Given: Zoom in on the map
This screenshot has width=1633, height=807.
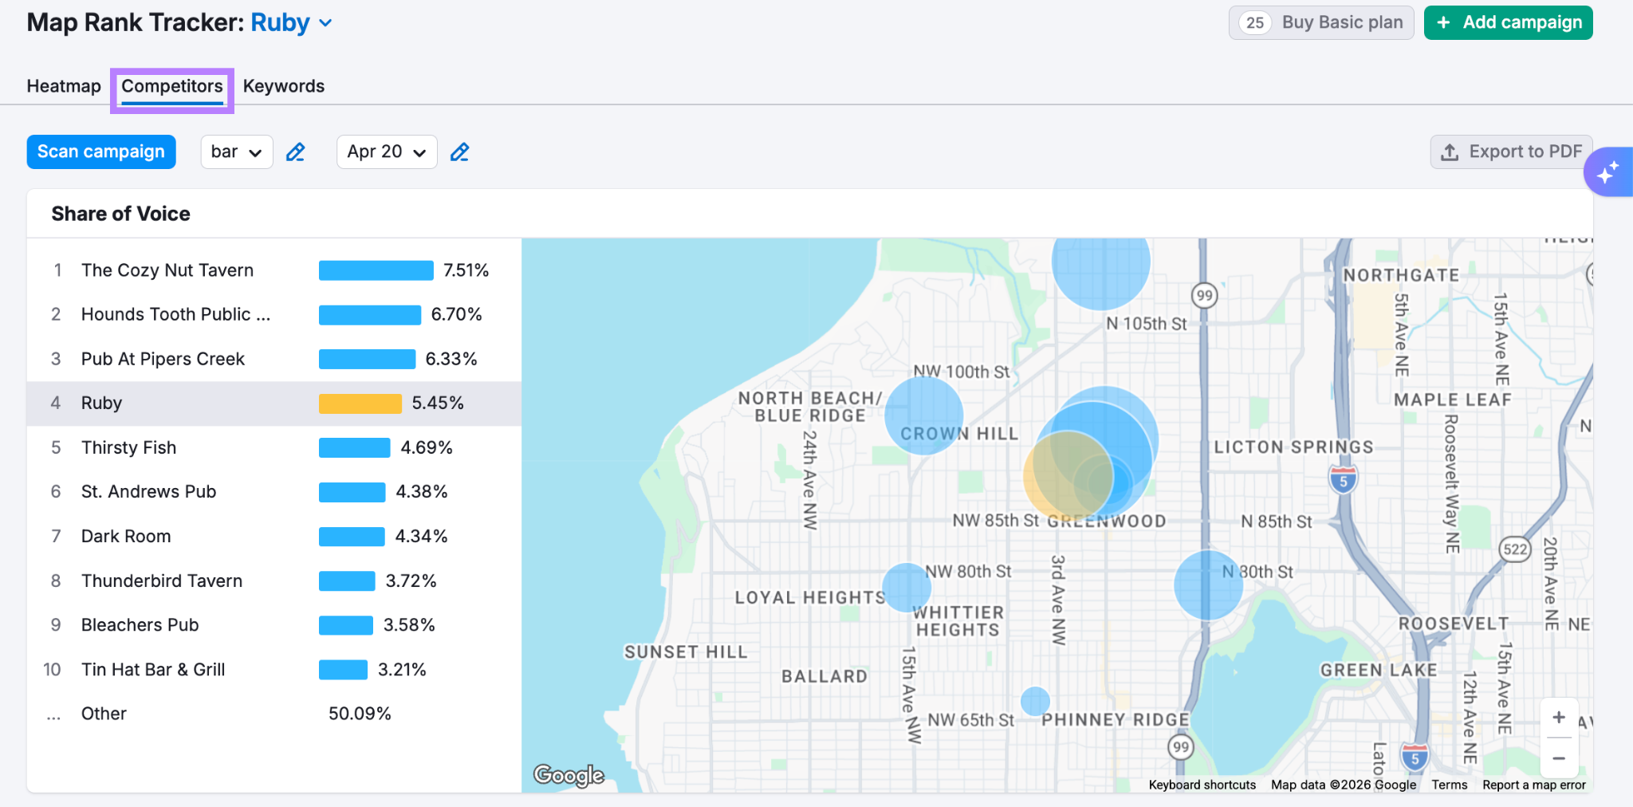Looking at the screenshot, I should (1559, 718).
